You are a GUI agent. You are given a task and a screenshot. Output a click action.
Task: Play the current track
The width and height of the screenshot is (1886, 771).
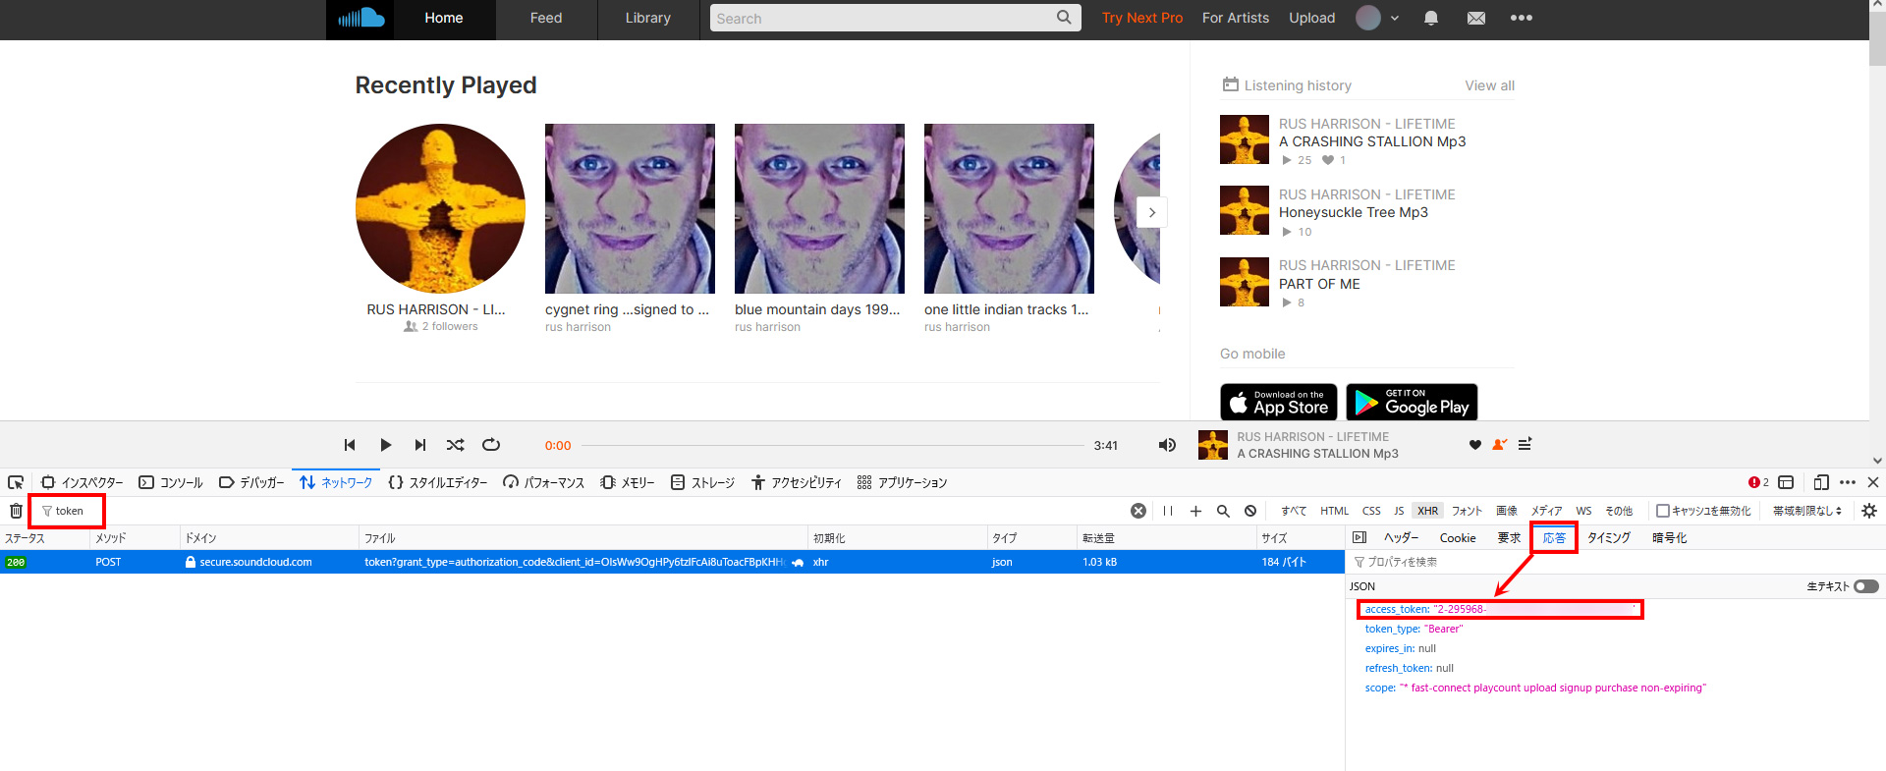click(385, 445)
